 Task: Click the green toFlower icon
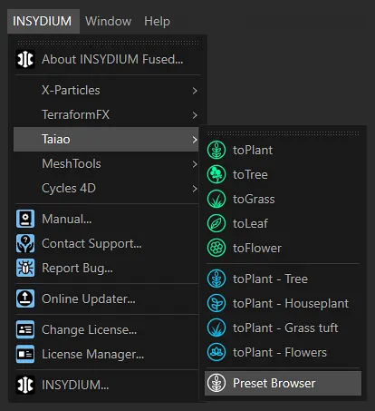pyautogui.click(x=216, y=248)
